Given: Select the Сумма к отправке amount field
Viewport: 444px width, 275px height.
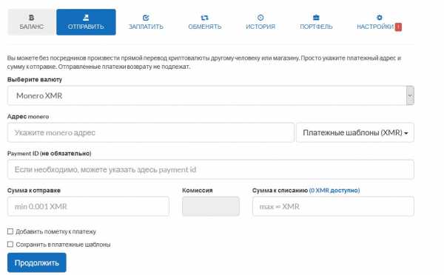Looking at the screenshot, I should [88, 206].
